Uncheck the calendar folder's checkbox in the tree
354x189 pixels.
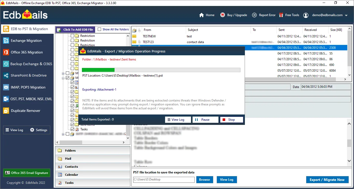click(x=73, y=83)
